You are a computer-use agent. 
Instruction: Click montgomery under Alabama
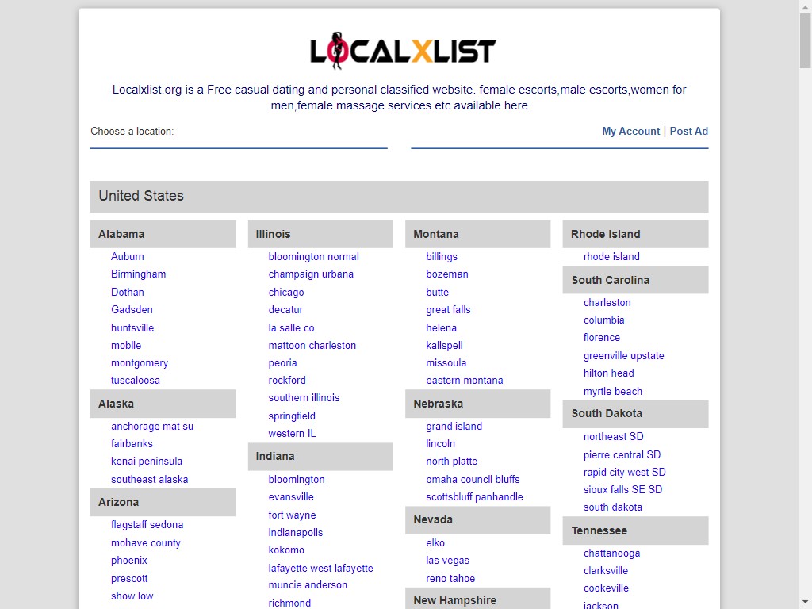[x=140, y=363]
